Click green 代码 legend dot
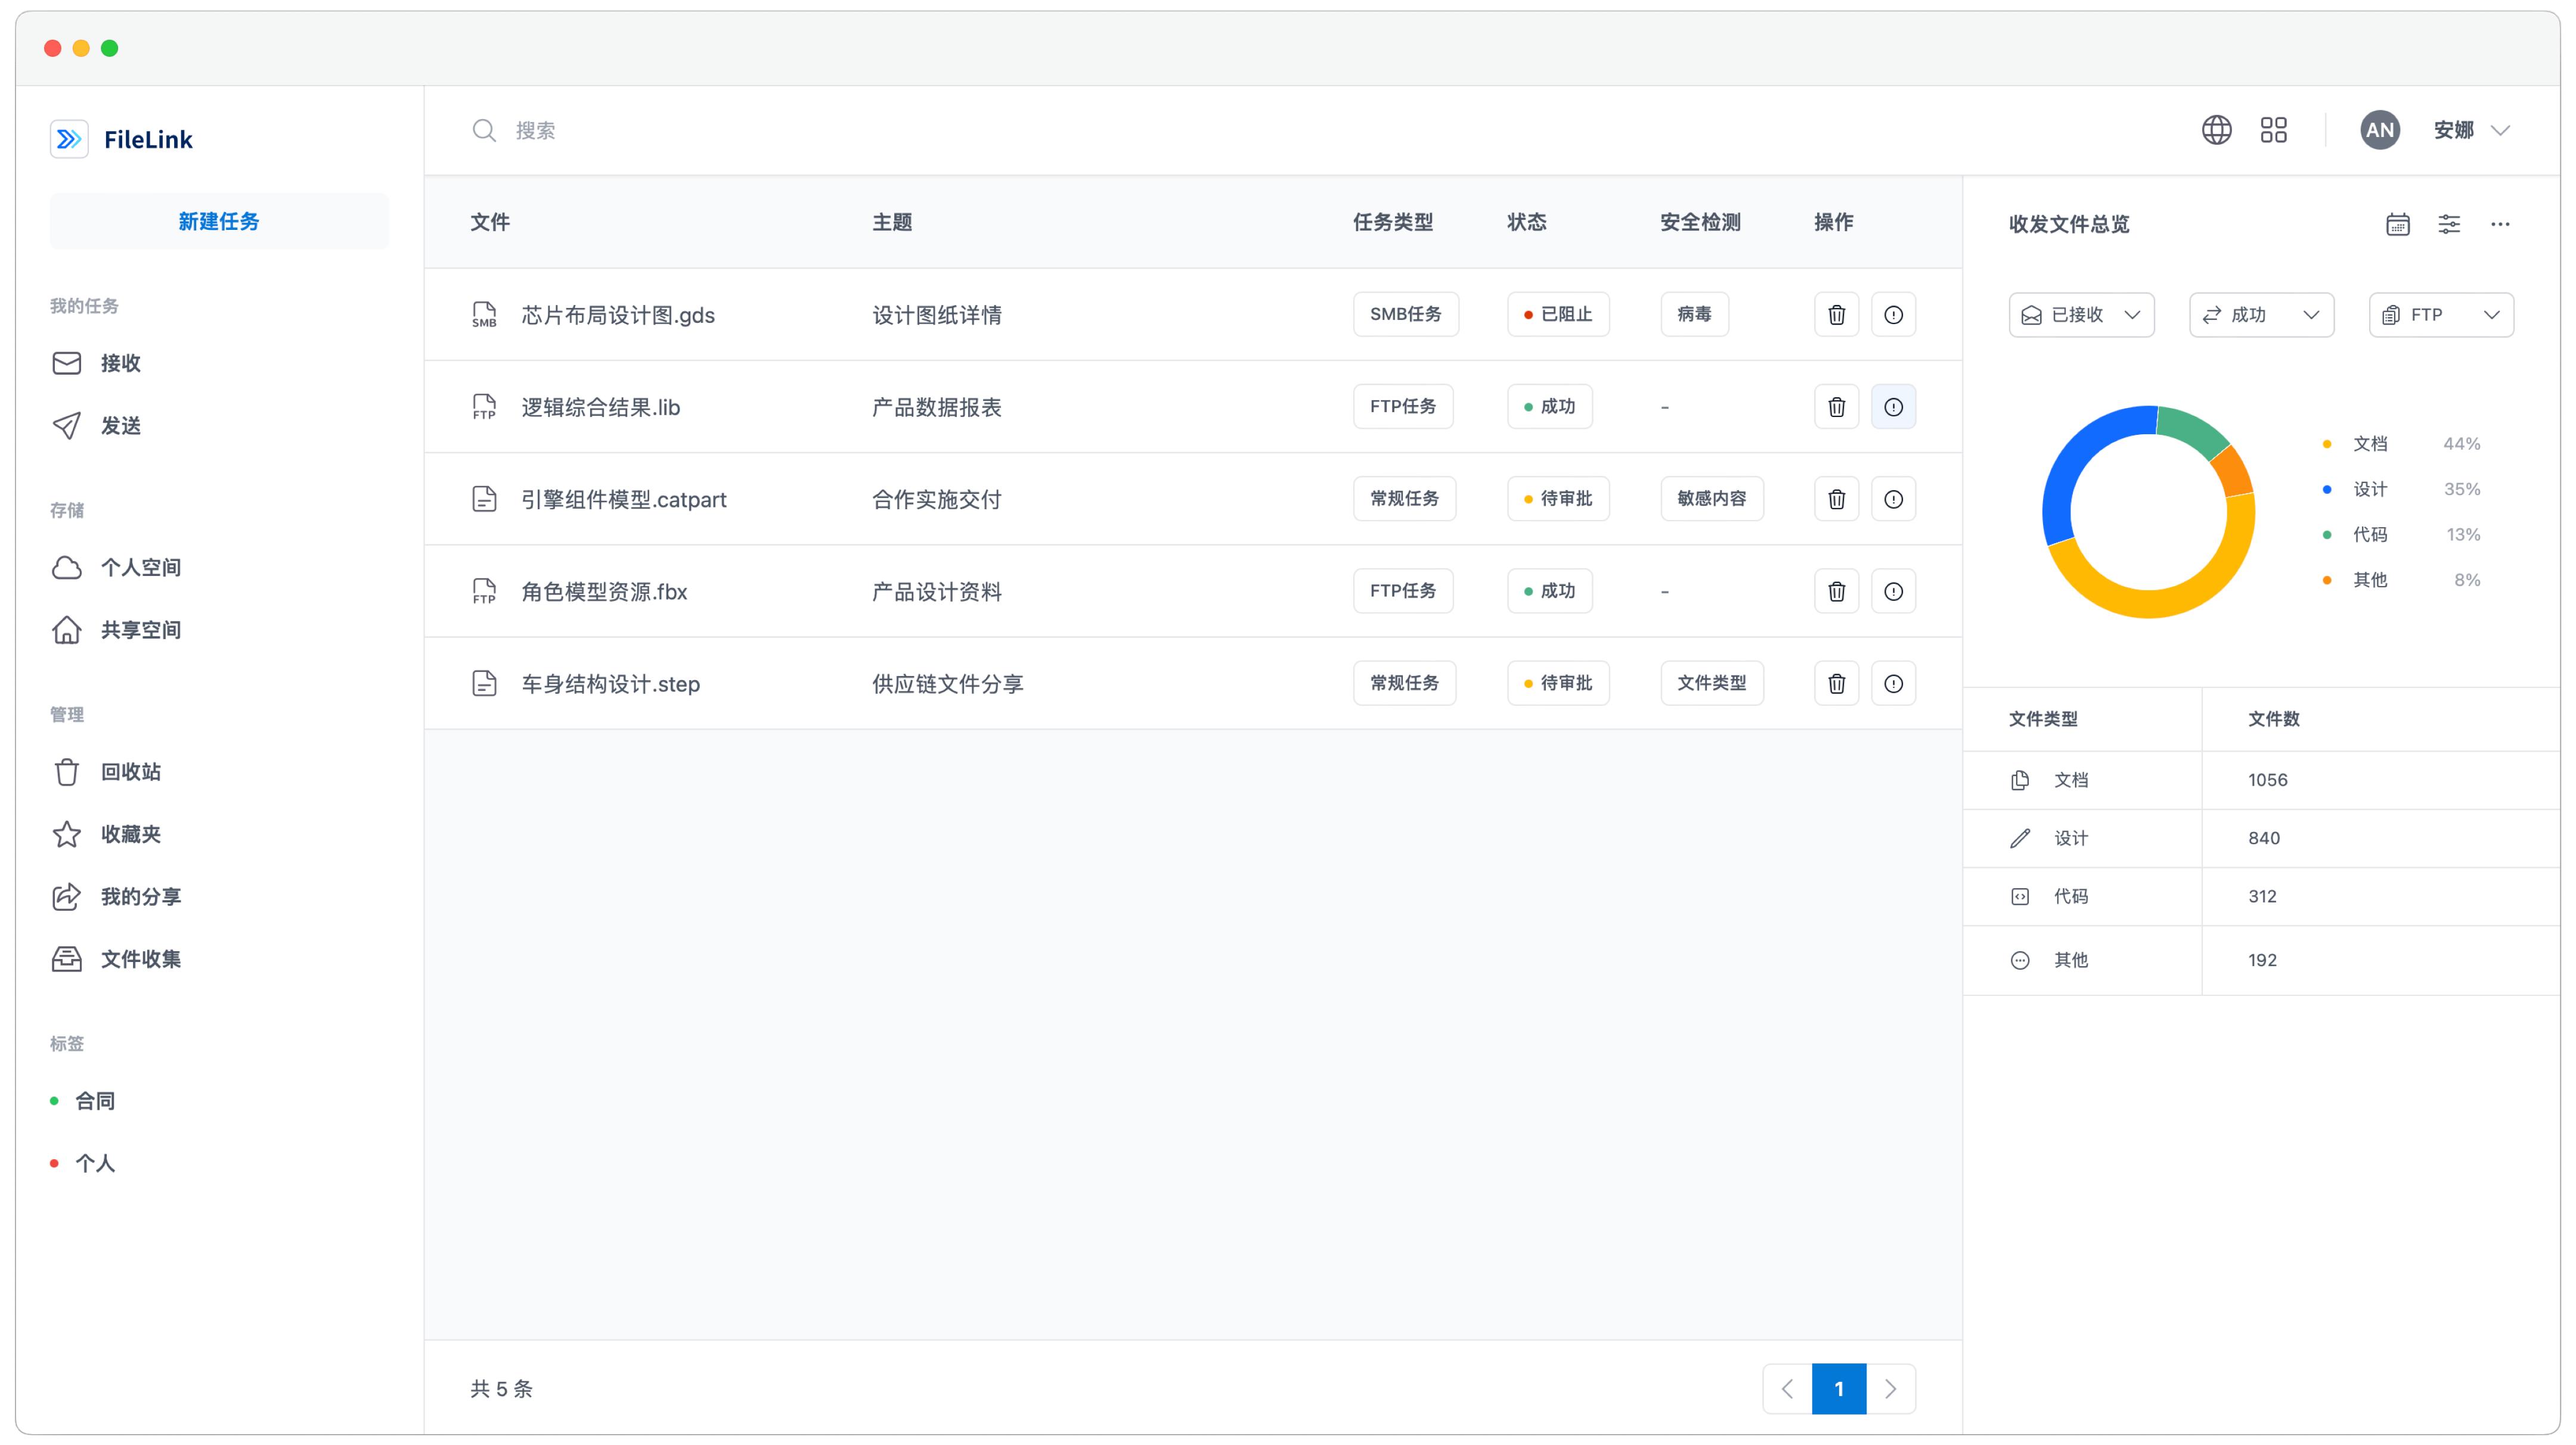The image size is (2576, 1445). [2327, 535]
